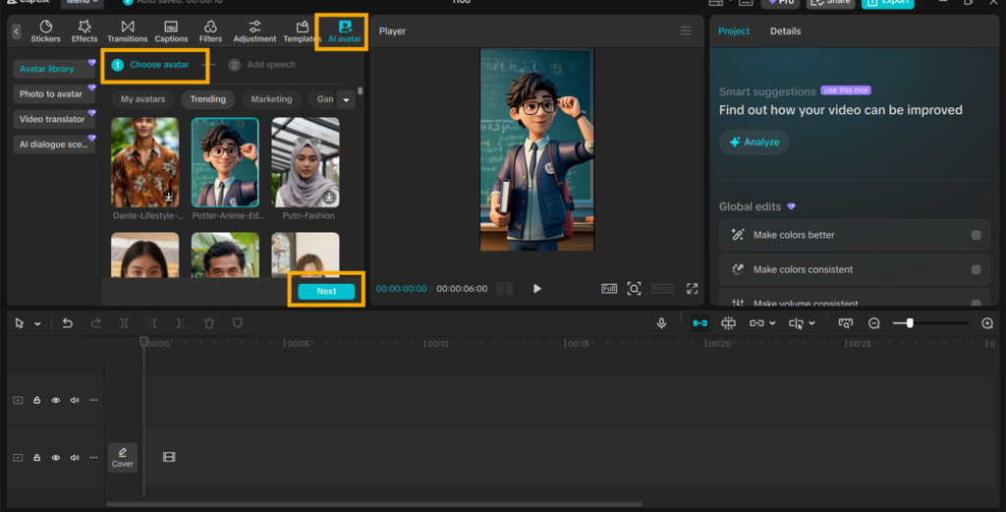Toggle visibility eye on the top track
The height and width of the screenshot is (512, 1006).
click(56, 400)
